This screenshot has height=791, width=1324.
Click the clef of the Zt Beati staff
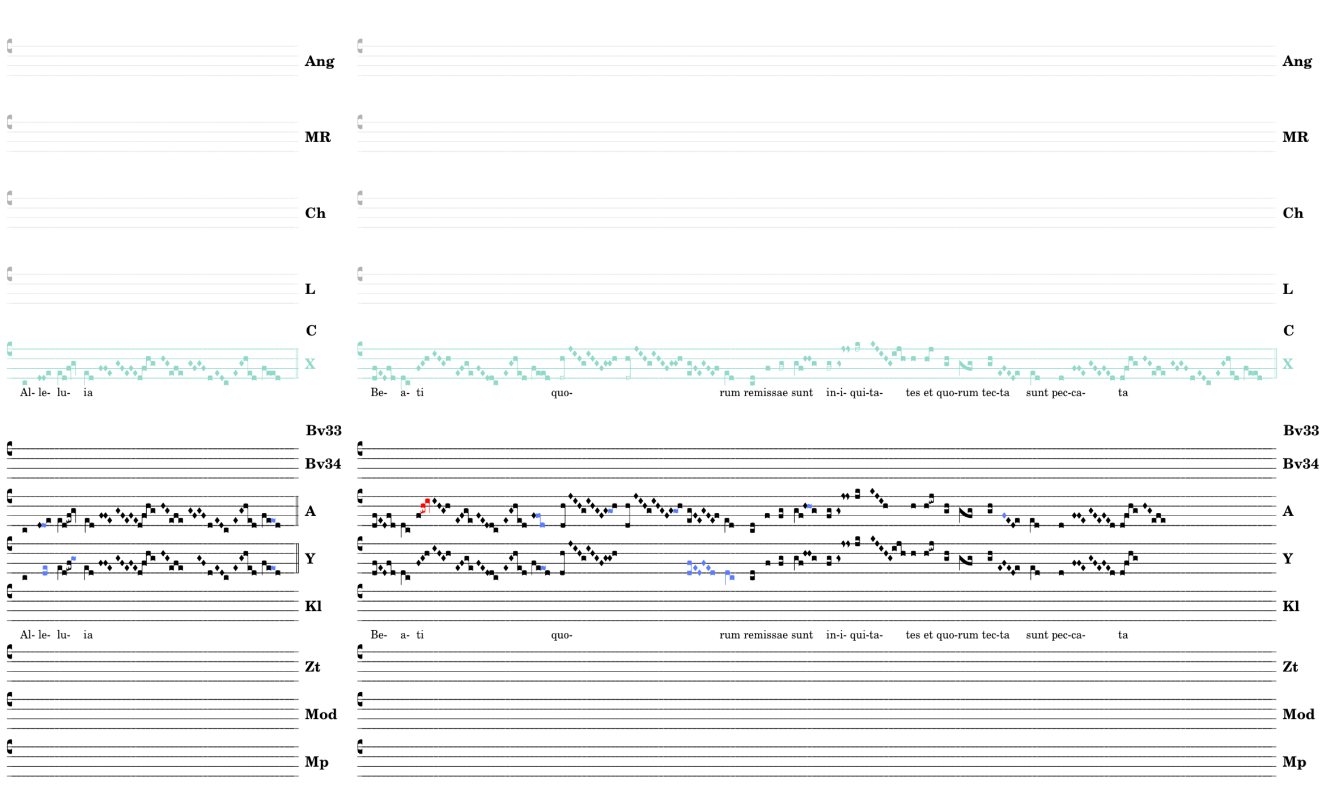(360, 652)
